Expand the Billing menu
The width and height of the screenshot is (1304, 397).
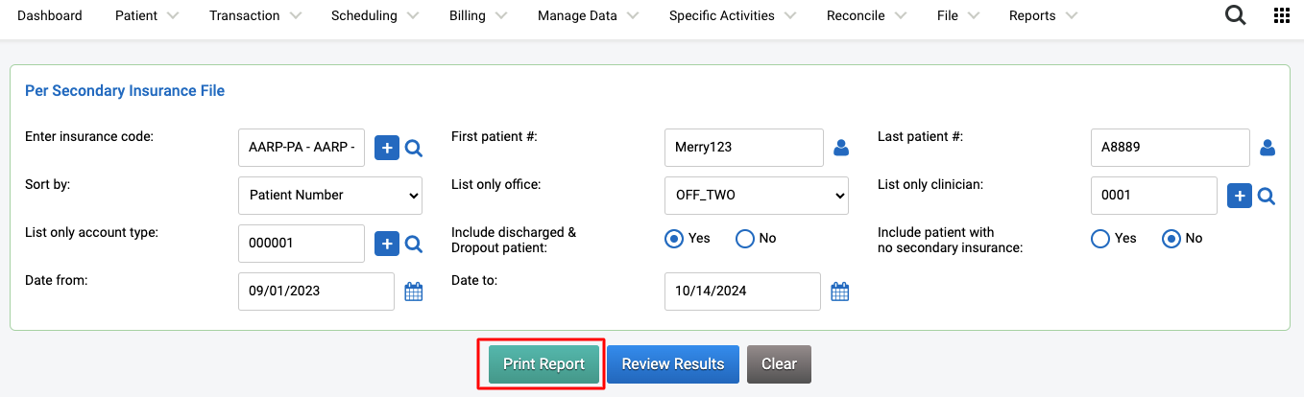[478, 15]
